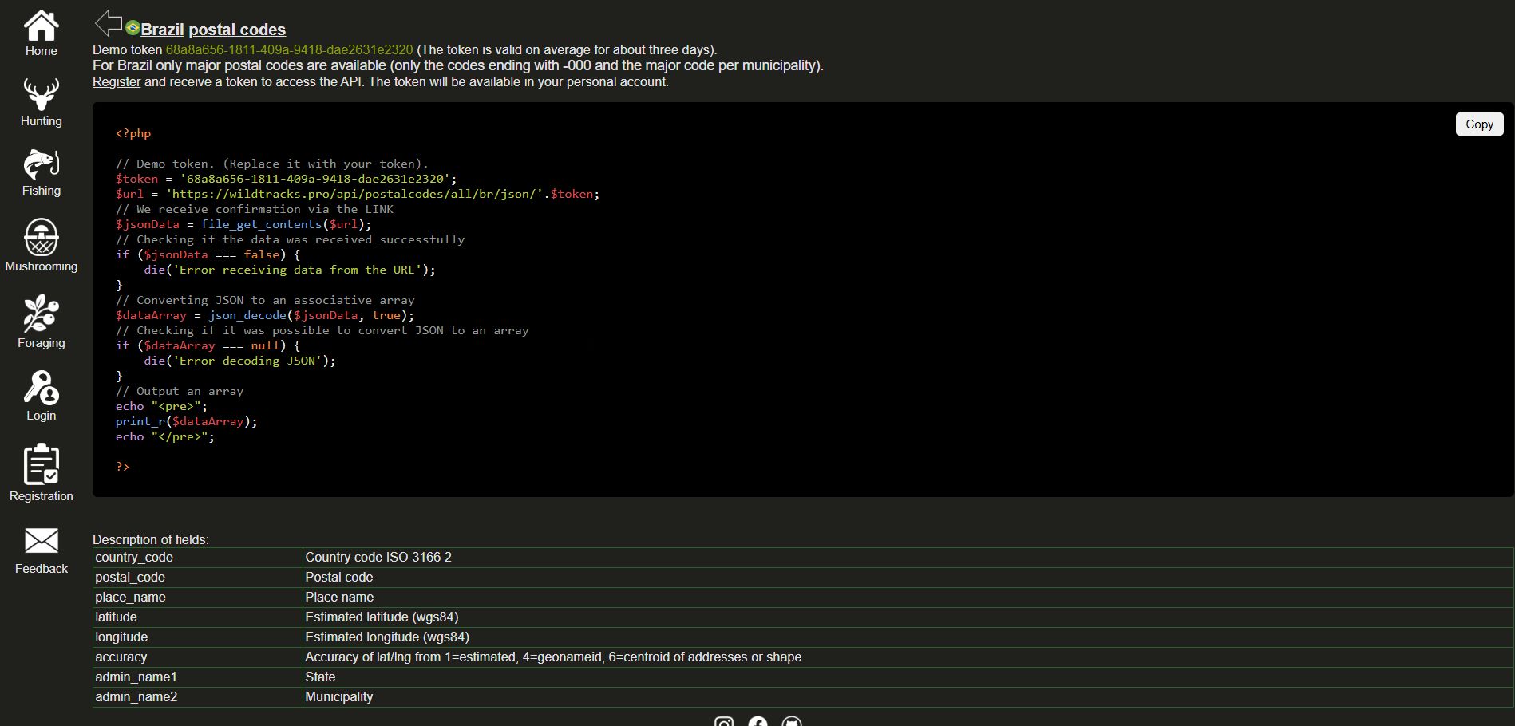This screenshot has height=726, width=1515.
Task: Open the Hunting section
Action: click(41, 95)
